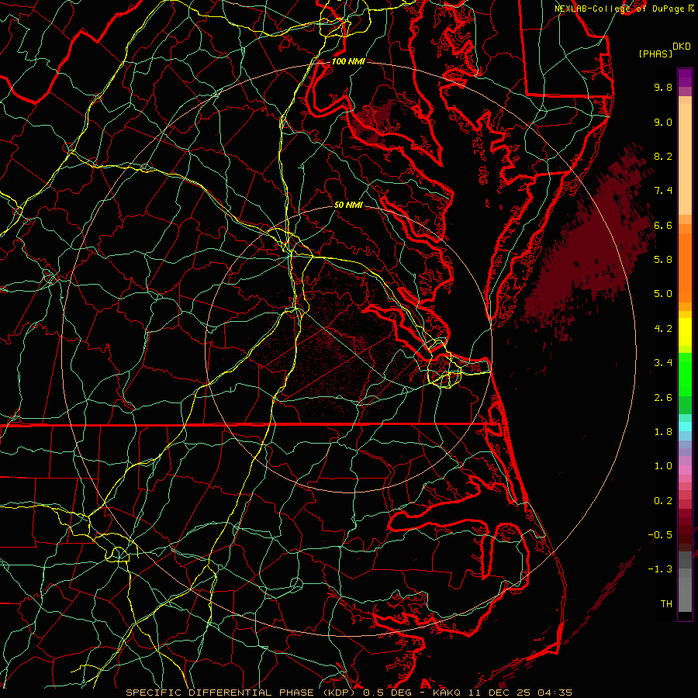This screenshot has height=698, width=698.
Task: Select the 1.0 scale value
Action: click(x=663, y=466)
